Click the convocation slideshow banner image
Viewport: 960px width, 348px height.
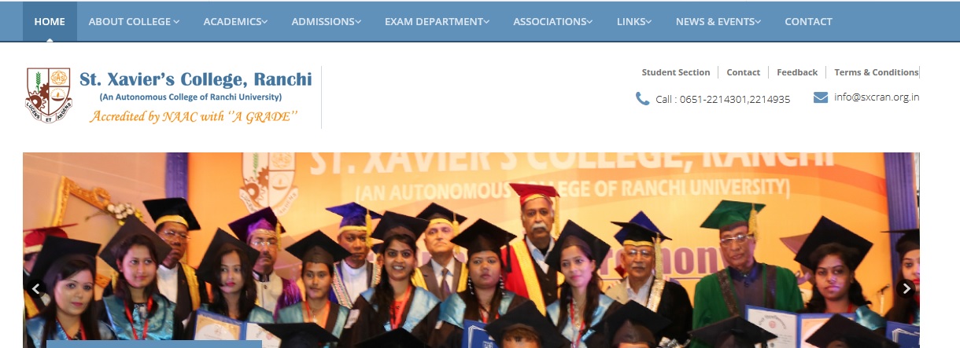tap(471, 250)
